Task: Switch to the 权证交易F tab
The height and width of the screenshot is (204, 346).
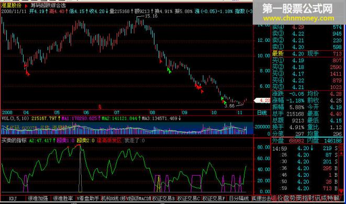Action: (214, 198)
